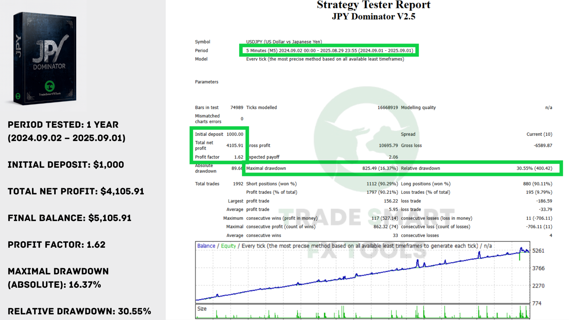Viewport: 569px width, 320px height.
Task: Select the Average loss trade value -33.79
Action: point(545,209)
